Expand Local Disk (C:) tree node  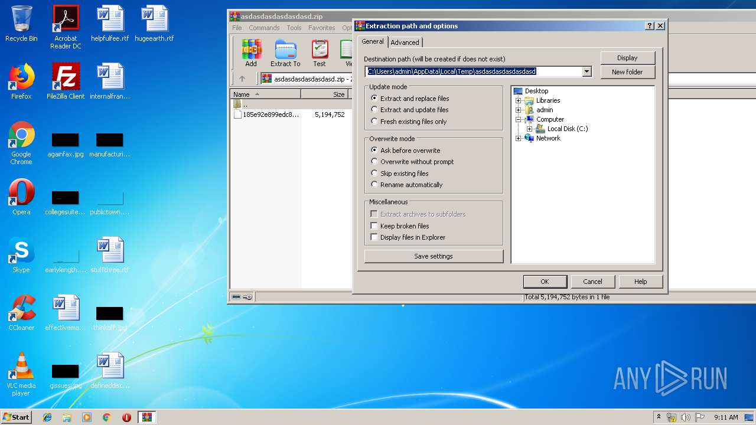click(530, 129)
